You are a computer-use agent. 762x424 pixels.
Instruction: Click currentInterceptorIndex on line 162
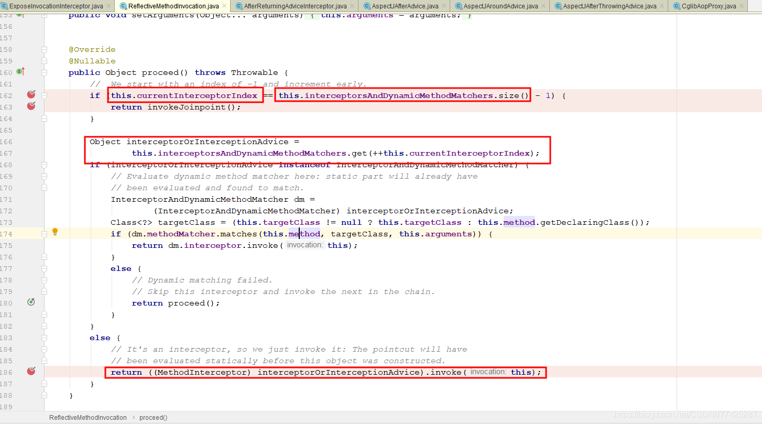(x=197, y=96)
